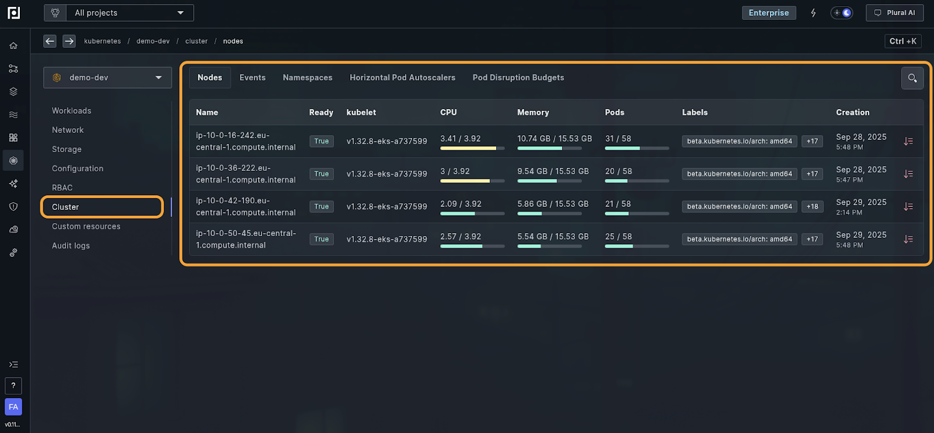Open the Plural AI button
Viewport: 934px width, 433px height.
coord(894,13)
